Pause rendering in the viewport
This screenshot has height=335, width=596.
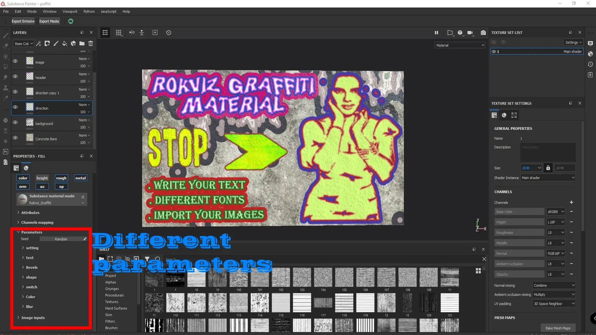pos(436,33)
